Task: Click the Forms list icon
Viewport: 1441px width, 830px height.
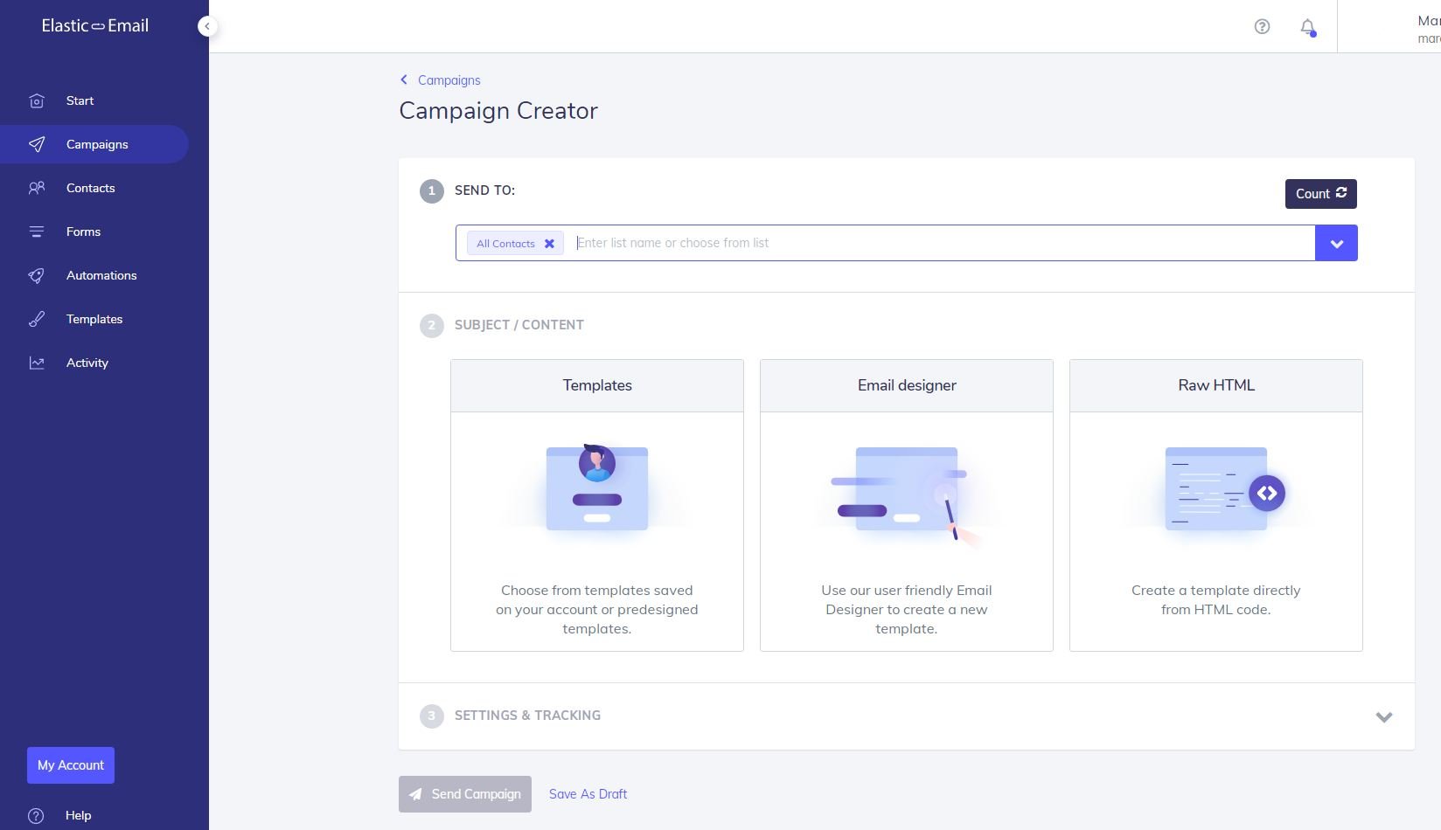Action: pyautogui.click(x=37, y=232)
